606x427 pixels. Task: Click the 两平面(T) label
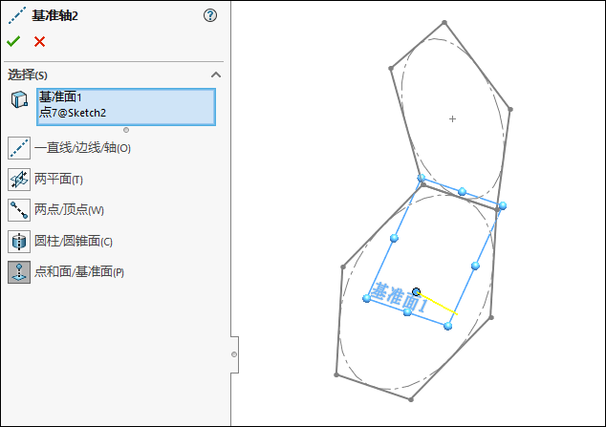coord(58,180)
